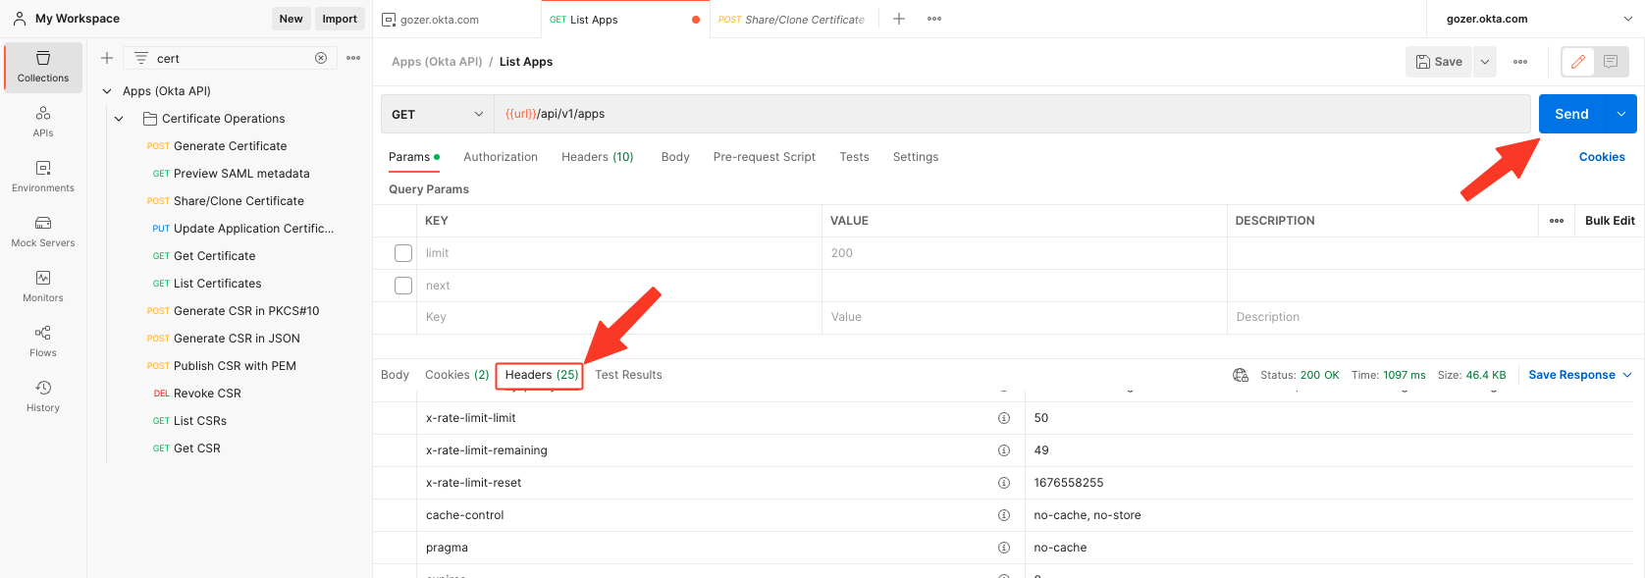Select the response Headers (25) tab
The width and height of the screenshot is (1645, 578).
coord(541,375)
